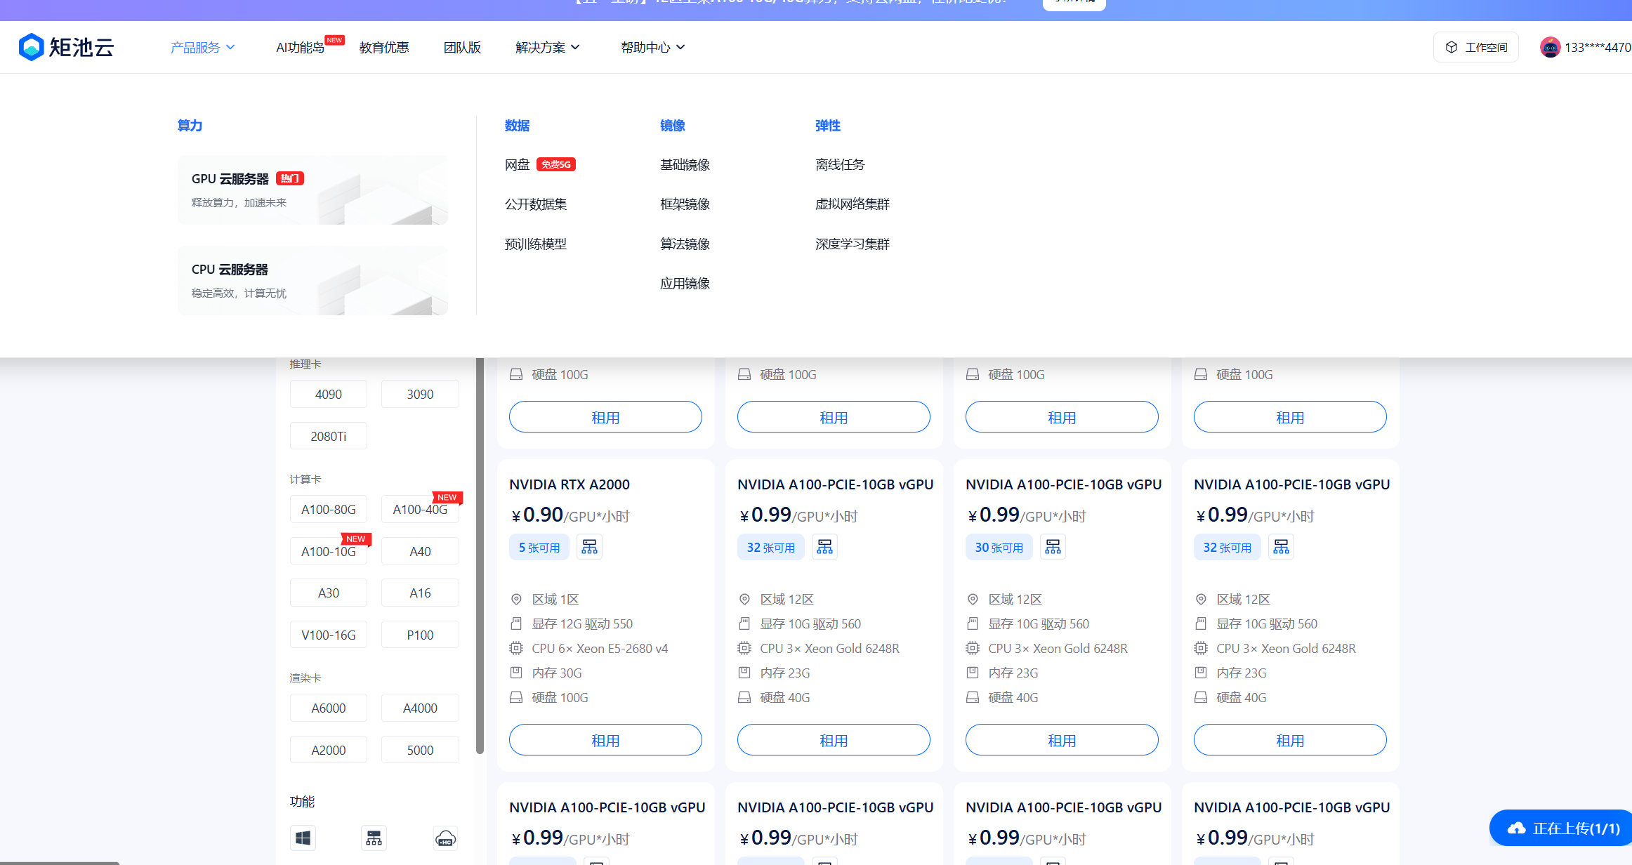Screen dimensions: 1632x865
Task: Open 团队版 in the navigation
Action: [x=462, y=47]
